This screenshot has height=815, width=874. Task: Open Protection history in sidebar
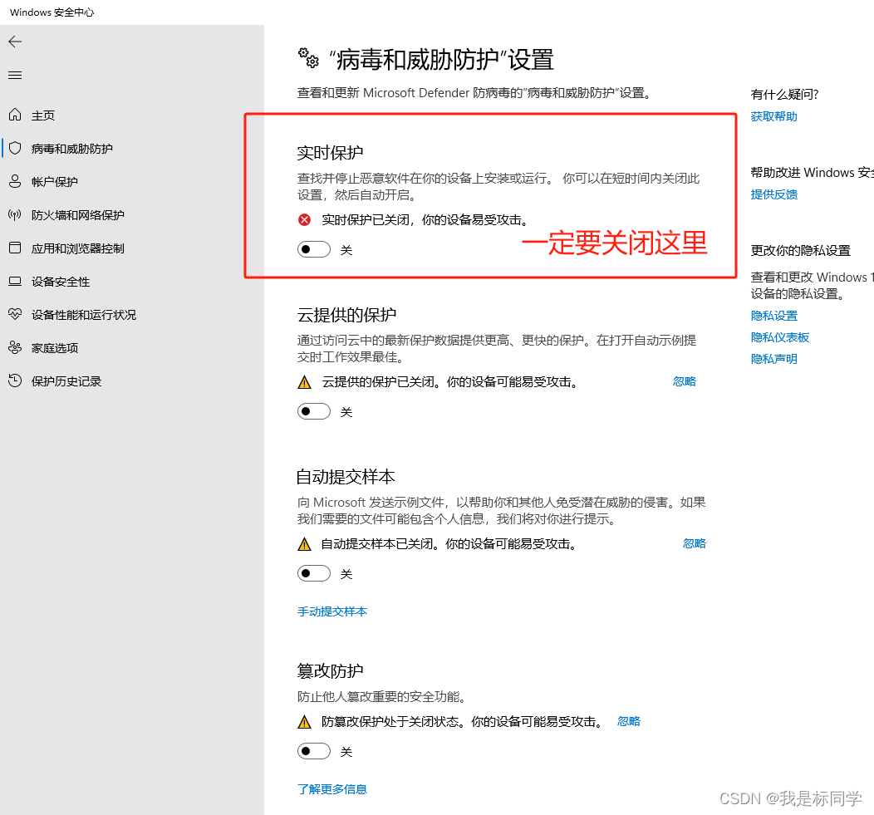point(66,381)
